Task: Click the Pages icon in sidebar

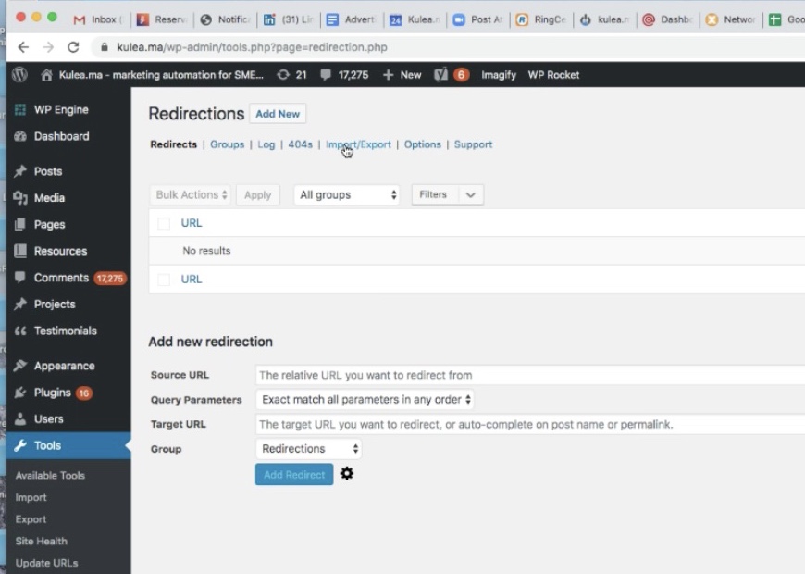Action: coord(20,225)
